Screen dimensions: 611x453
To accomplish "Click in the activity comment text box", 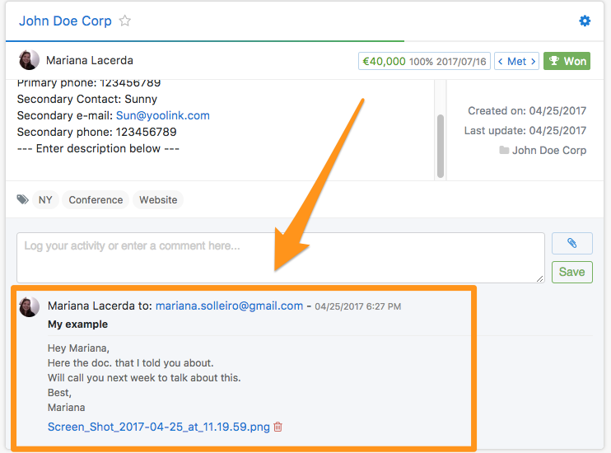I will point(280,257).
